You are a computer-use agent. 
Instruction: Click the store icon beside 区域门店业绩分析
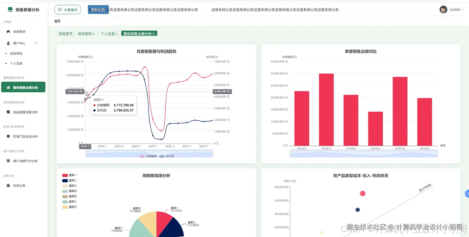pyautogui.click(x=8, y=136)
